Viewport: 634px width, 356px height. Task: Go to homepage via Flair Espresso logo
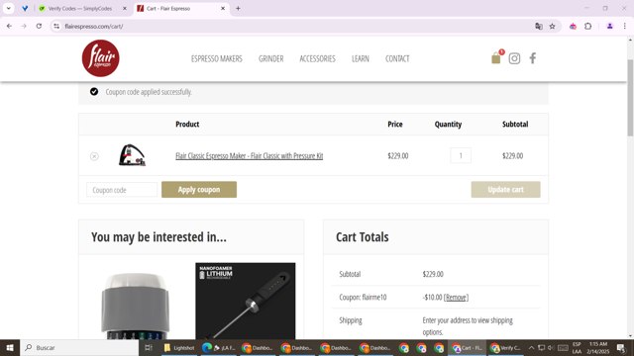tap(101, 58)
